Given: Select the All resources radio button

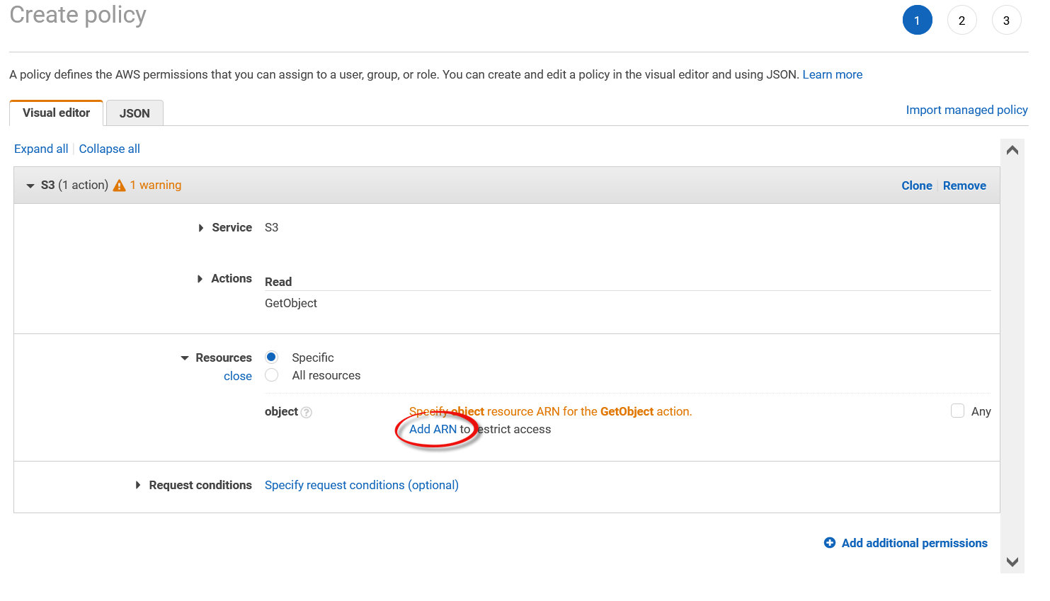Looking at the screenshot, I should pyautogui.click(x=271, y=375).
